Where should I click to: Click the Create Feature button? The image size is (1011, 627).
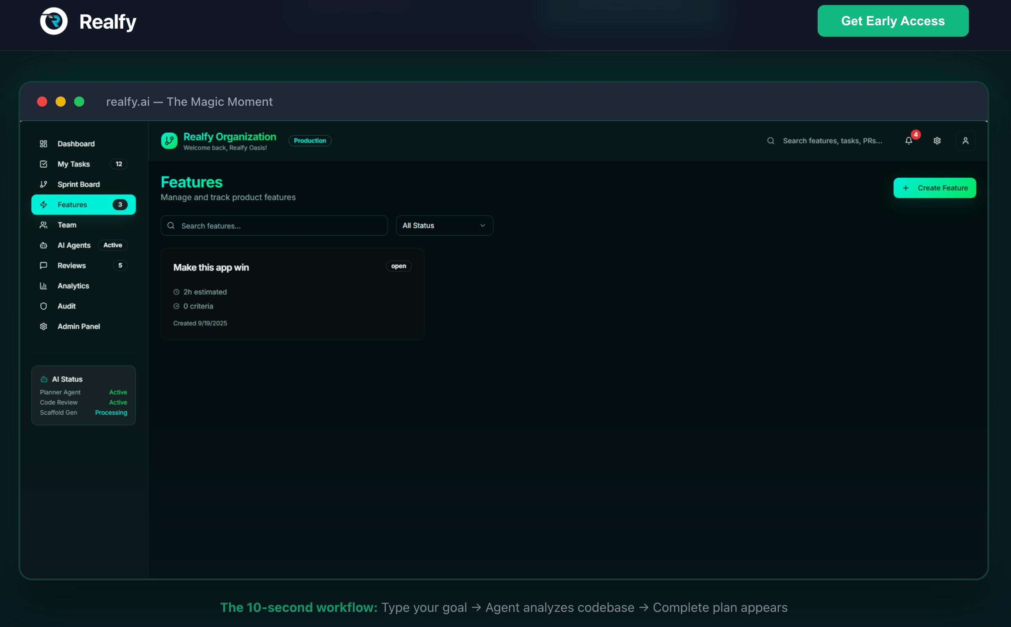(x=934, y=188)
